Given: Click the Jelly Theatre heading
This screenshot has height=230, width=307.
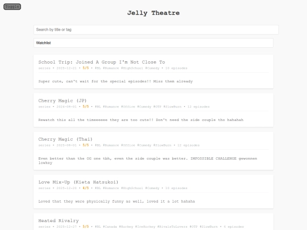Looking at the screenshot, I should (x=153, y=13).
